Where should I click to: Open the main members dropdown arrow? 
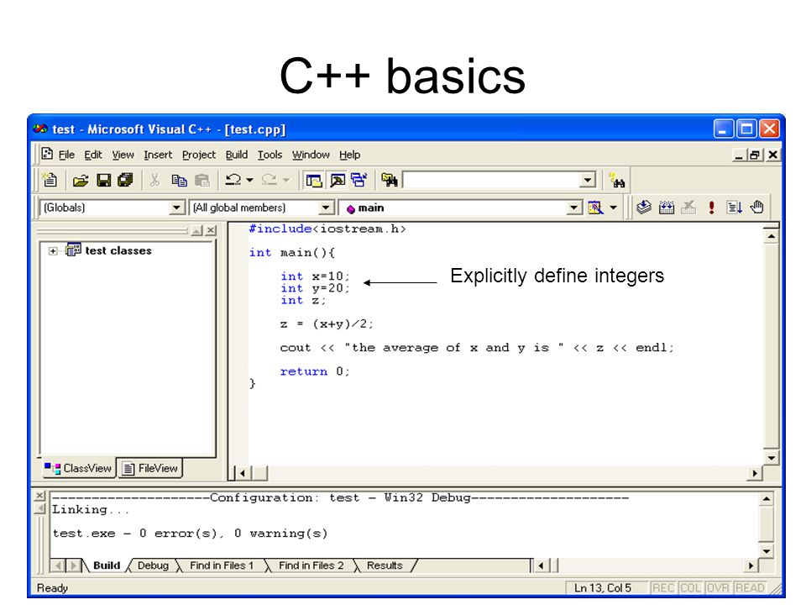[x=574, y=208]
